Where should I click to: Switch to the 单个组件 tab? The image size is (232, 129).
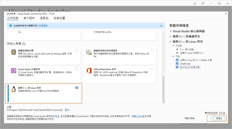(29, 18)
